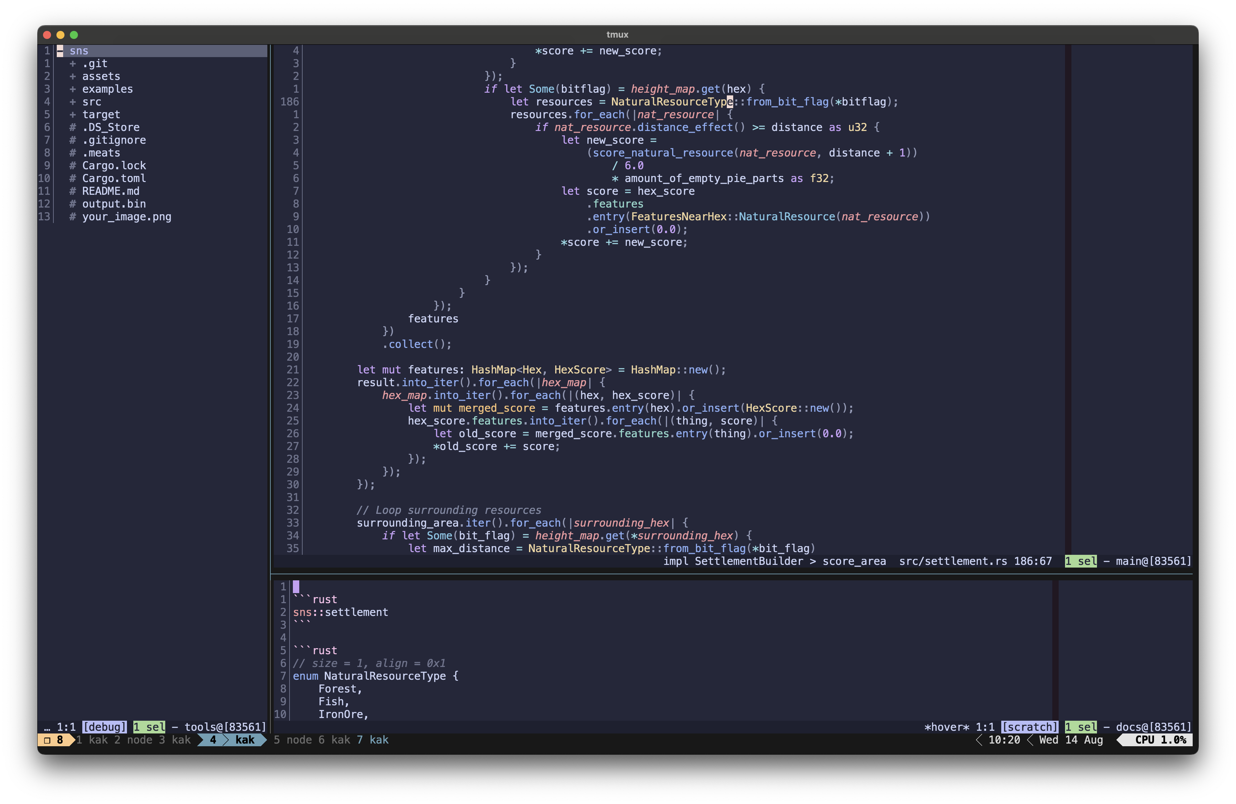Click 'let max_distance' line
The width and height of the screenshot is (1236, 804).
(612, 548)
